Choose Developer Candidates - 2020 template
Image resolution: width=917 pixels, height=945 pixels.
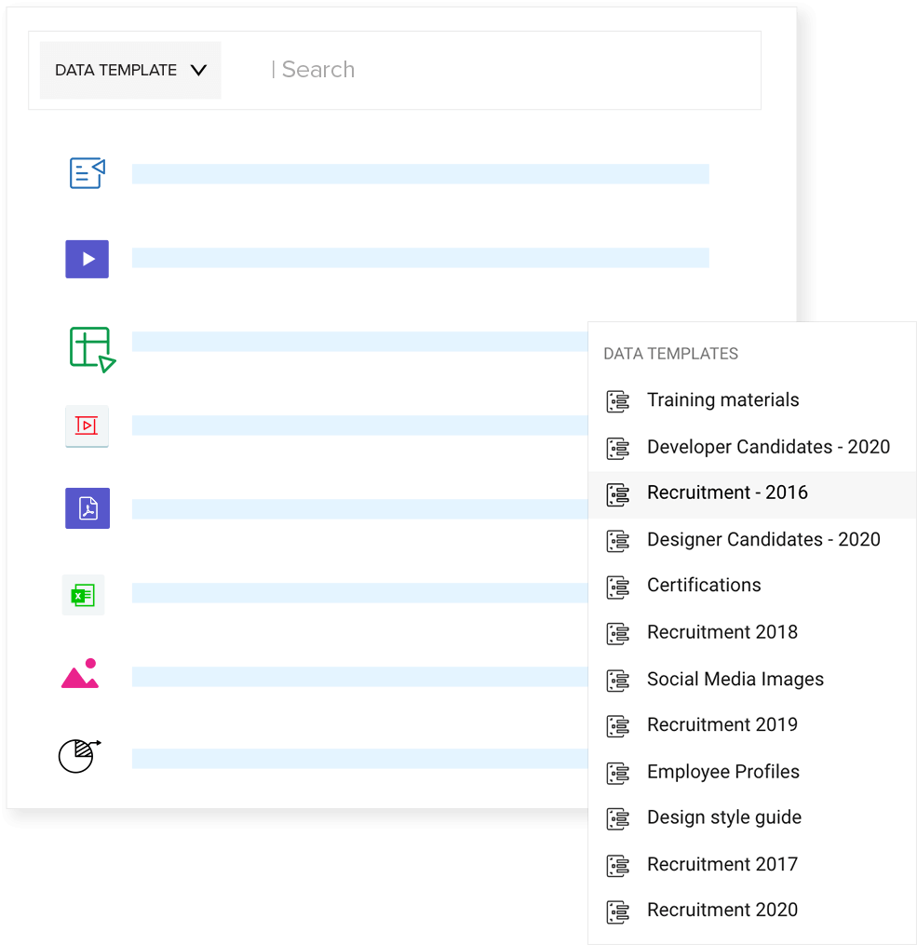[768, 447]
